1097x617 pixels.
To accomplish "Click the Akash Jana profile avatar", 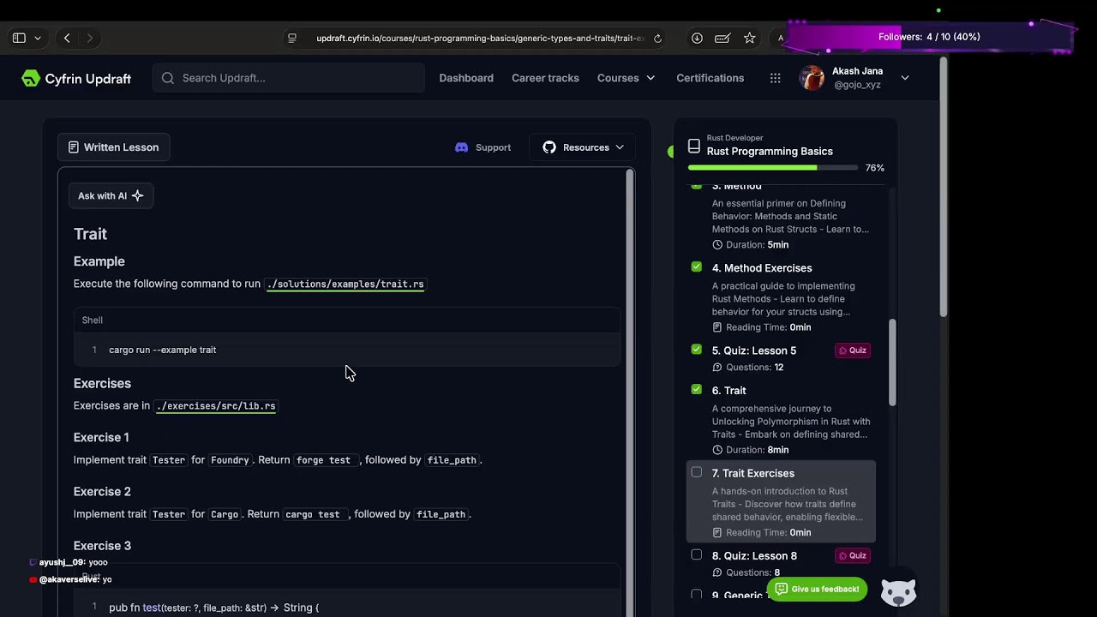I will tap(812, 78).
